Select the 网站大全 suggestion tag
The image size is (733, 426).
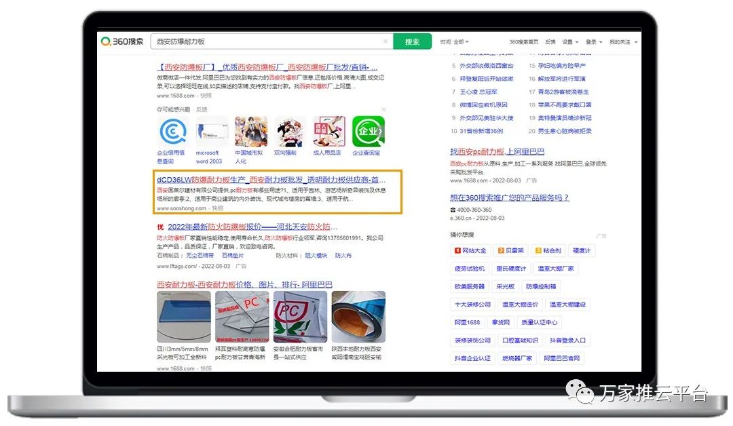pyautogui.click(x=470, y=251)
